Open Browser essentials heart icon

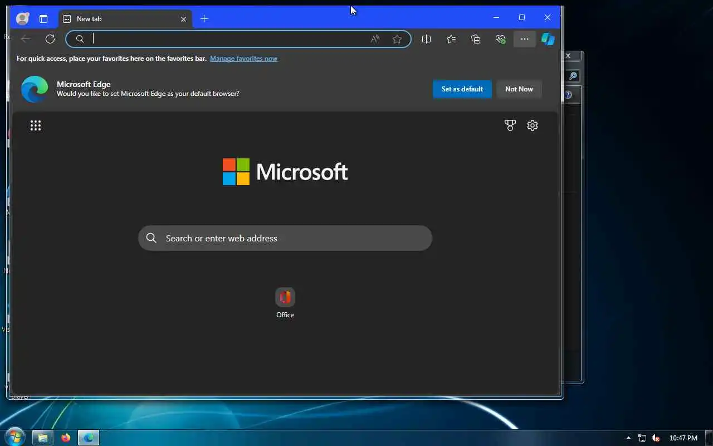click(x=500, y=39)
